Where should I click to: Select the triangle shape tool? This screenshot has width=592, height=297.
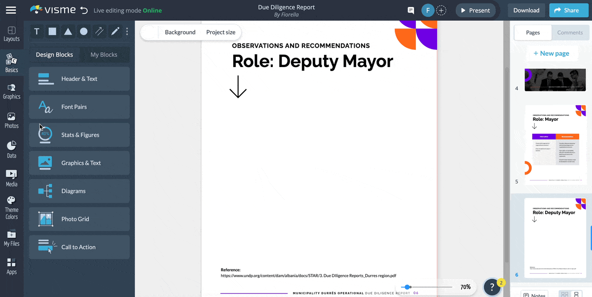point(68,31)
